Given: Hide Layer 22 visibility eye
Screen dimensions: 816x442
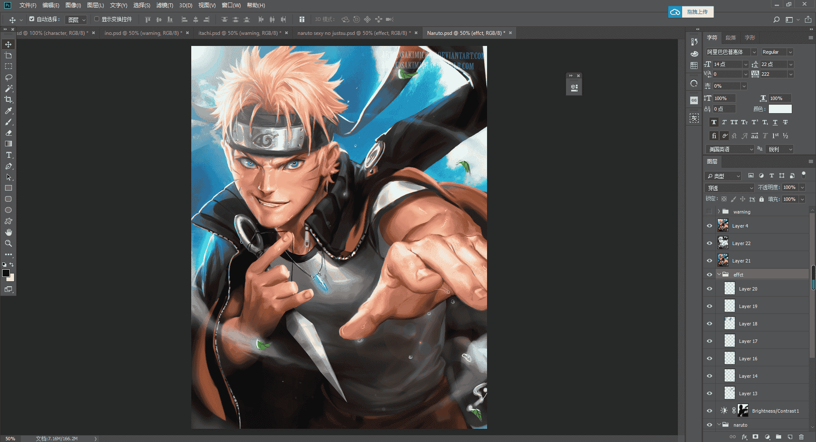Looking at the screenshot, I should pyautogui.click(x=709, y=243).
